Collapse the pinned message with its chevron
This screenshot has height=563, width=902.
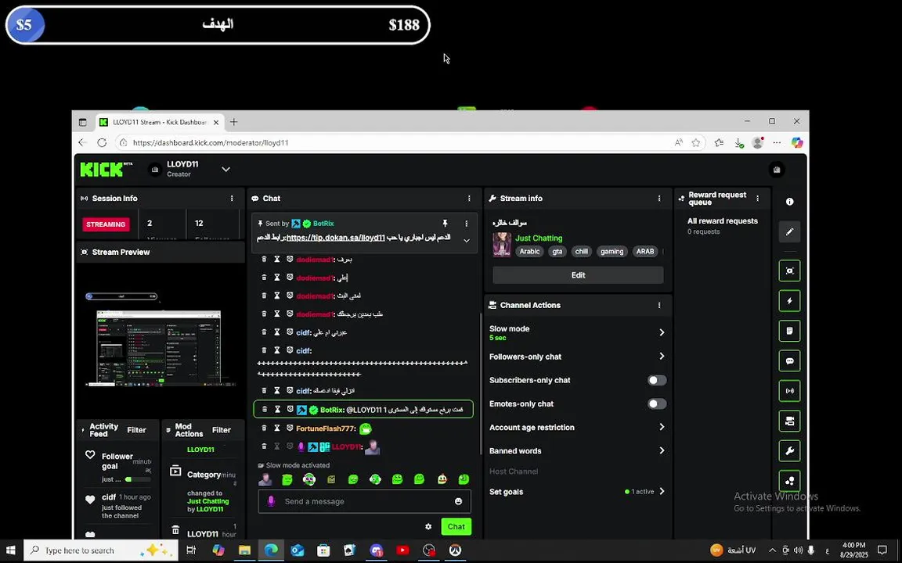[x=467, y=241]
